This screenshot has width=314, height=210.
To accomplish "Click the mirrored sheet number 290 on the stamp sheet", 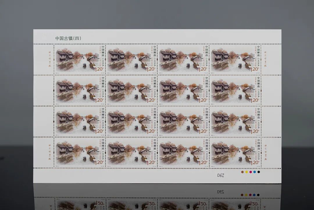I will click(220, 176).
